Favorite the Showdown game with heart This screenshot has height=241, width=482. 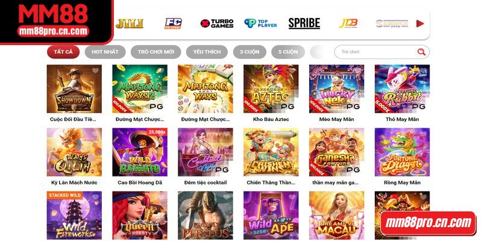(x=96, y=70)
